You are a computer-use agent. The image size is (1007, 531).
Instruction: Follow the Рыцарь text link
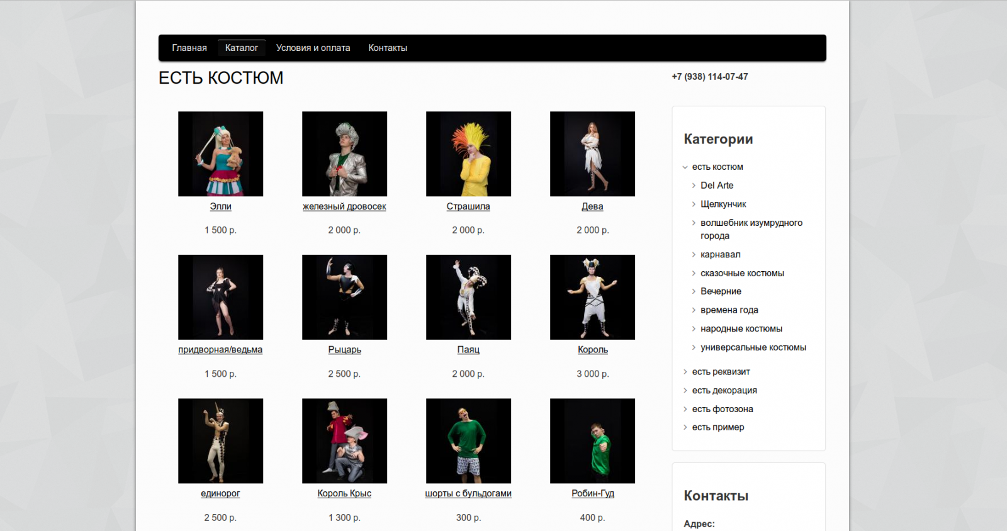point(344,350)
